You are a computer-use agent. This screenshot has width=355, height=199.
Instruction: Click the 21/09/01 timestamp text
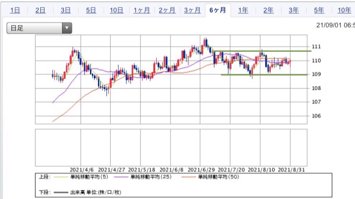336,25
